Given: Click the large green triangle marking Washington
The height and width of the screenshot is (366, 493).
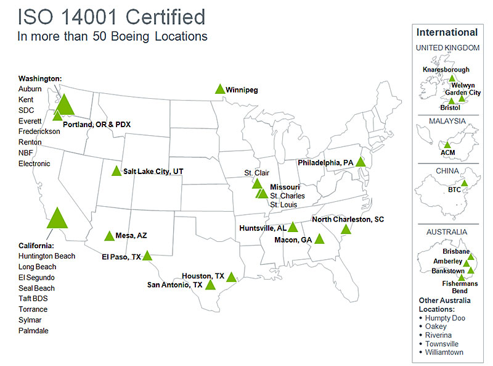Looking at the screenshot, I should click(x=64, y=106).
